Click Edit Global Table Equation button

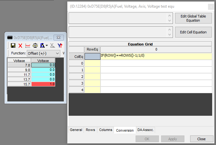pos(193,18)
